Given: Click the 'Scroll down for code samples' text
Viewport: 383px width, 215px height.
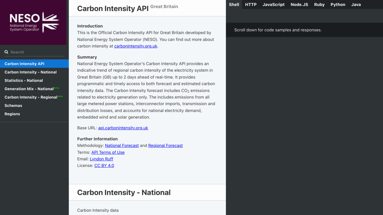Looking at the screenshot, I should 278,30.
